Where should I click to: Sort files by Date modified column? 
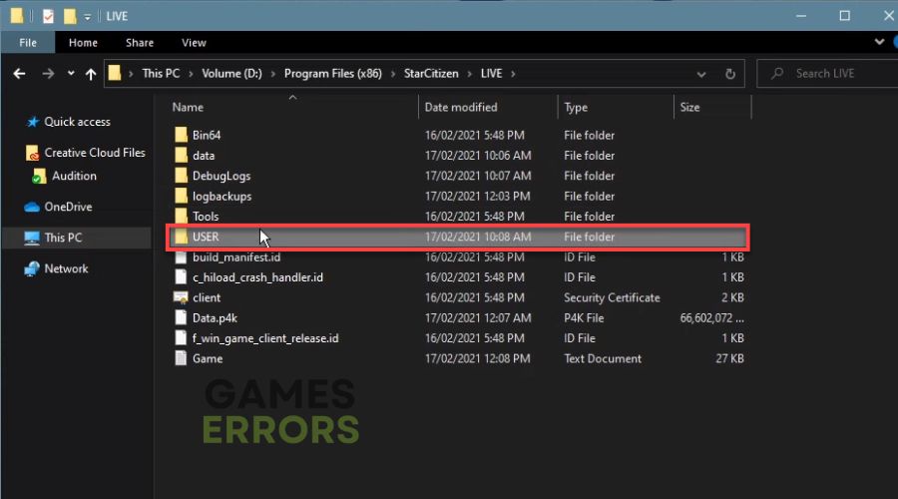(x=461, y=107)
